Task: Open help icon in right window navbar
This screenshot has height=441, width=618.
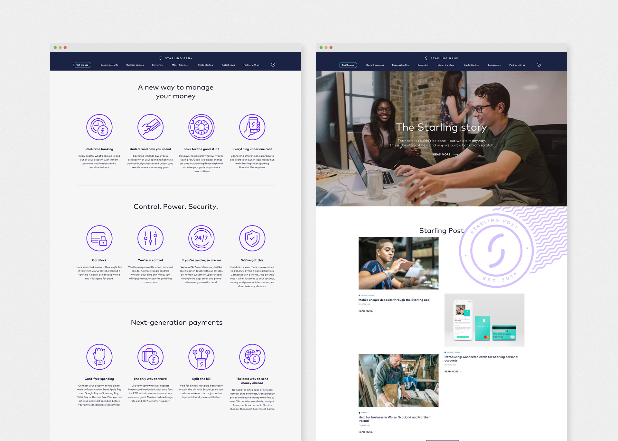Action: (x=539, y=65)
